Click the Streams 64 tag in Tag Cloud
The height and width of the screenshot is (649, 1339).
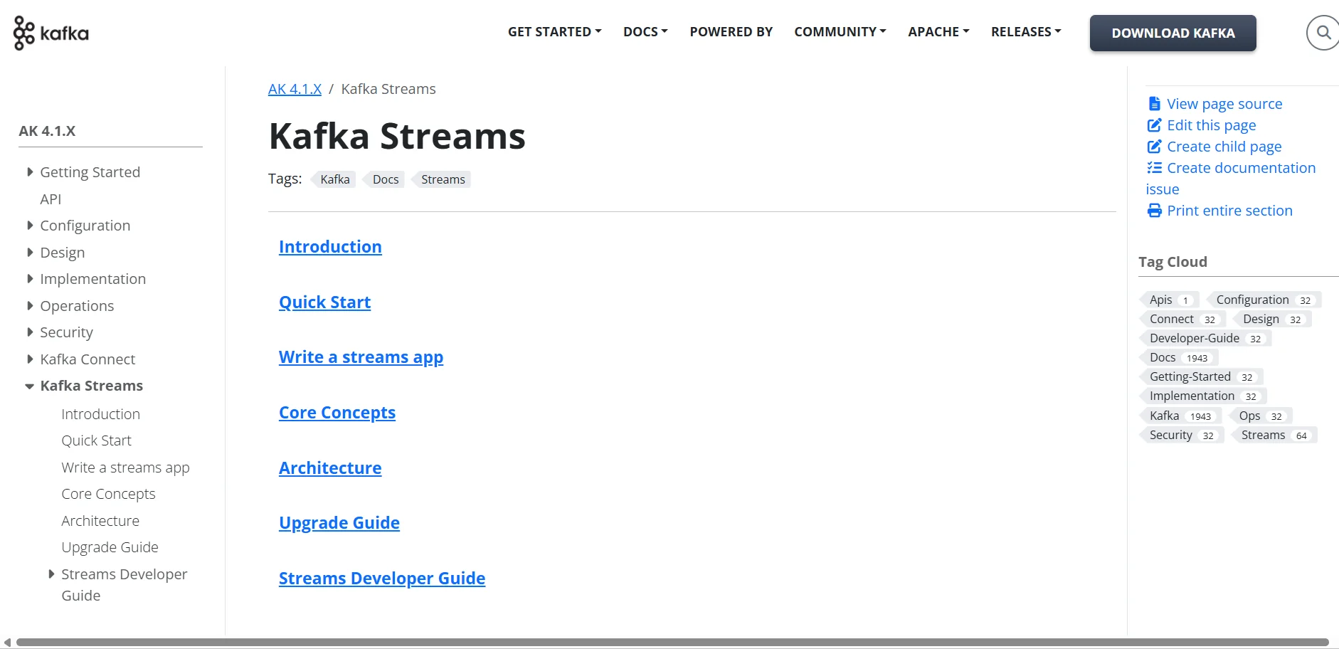(x=1274, y=435)
